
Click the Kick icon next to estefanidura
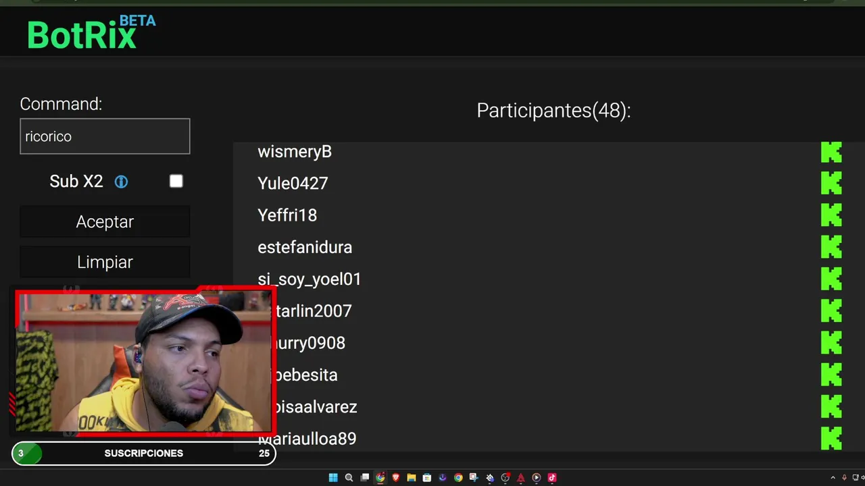coord(831,247)
